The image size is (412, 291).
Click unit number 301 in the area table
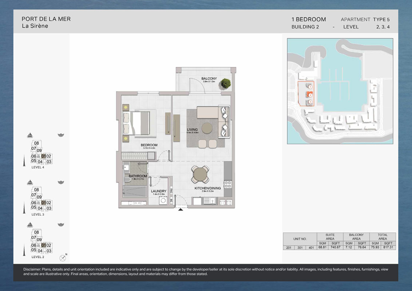pyautogui.click(x=300, y=248)
